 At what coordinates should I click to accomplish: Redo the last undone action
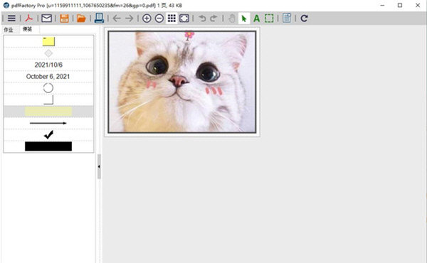point(213,18)
